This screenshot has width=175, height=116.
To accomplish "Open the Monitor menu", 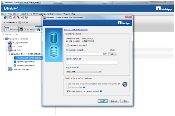I will click(59, 14).
